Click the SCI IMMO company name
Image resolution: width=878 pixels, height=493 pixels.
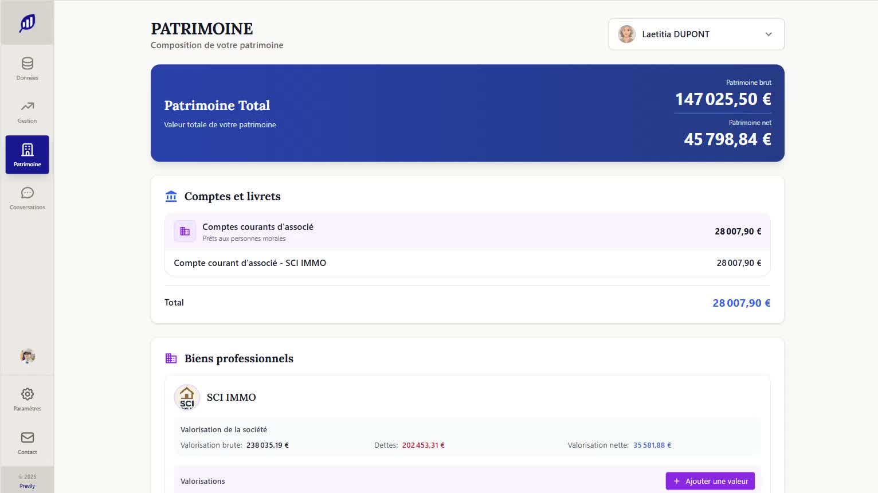tap(231, 397)
